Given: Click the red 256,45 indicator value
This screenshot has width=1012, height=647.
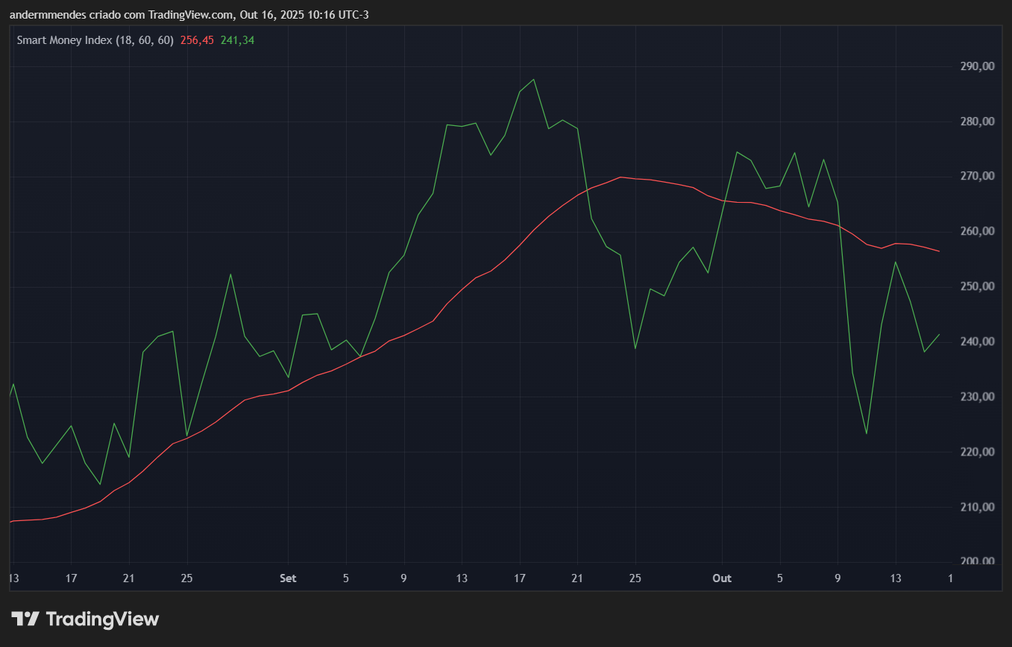Looking at the screenshot, I should click(x=197, y=40).
